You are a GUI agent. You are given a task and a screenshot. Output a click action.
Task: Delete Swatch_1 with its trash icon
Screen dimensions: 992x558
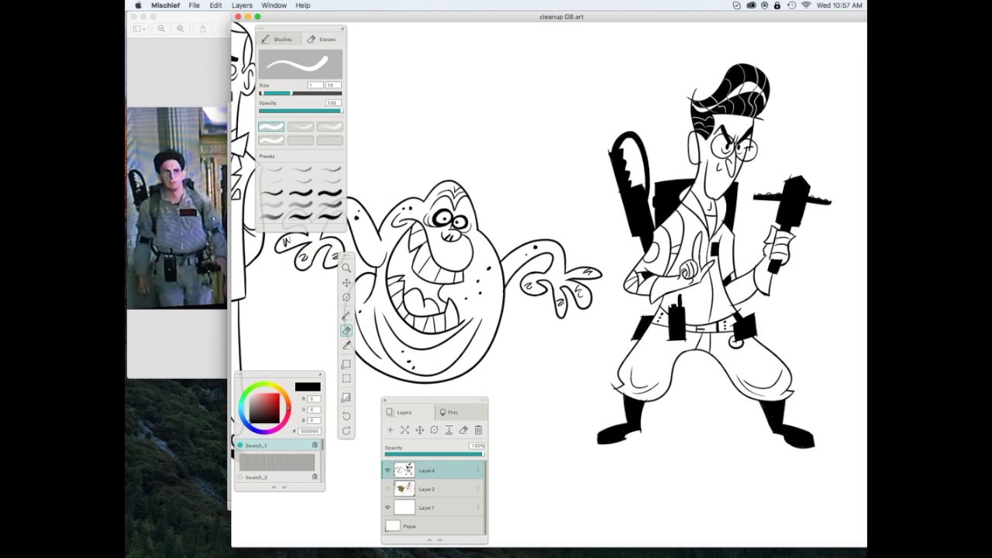pos(315,446)
